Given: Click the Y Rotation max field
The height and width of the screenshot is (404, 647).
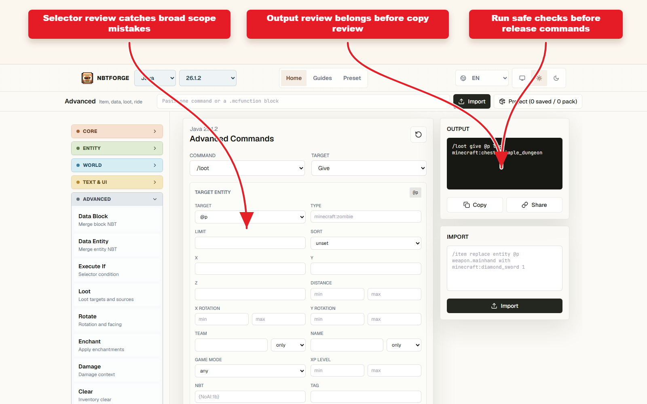Looking at the screenshot, I should (x=394, y=319).
